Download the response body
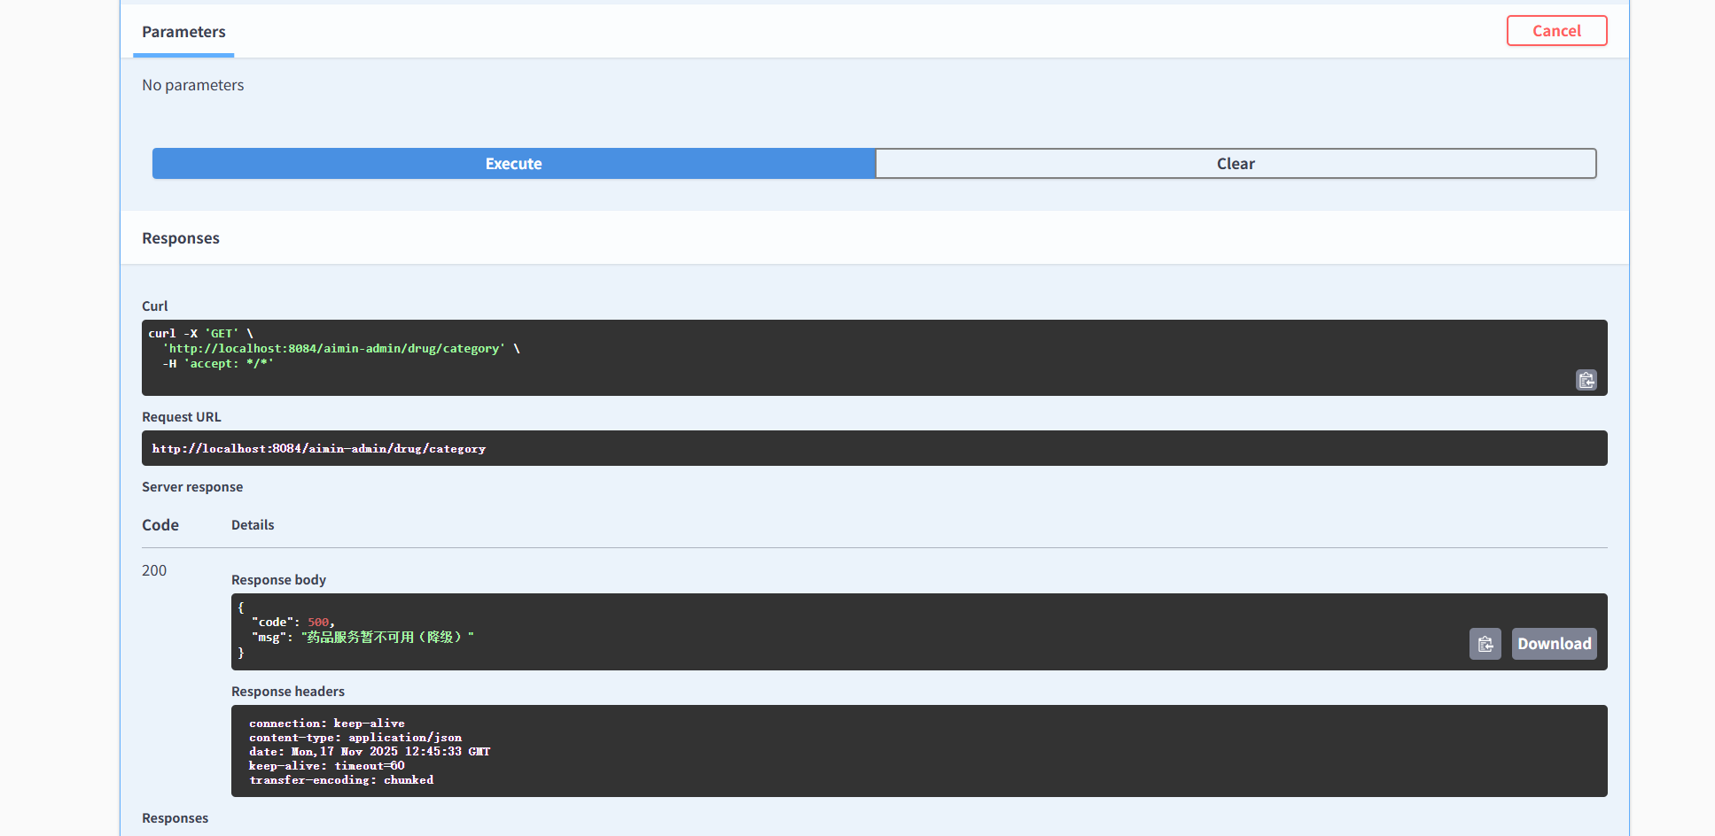1715x836 pixels. click(x=1554, y=644)
